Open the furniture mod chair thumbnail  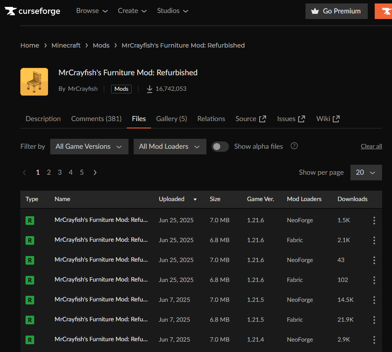(x=34, y=82)
